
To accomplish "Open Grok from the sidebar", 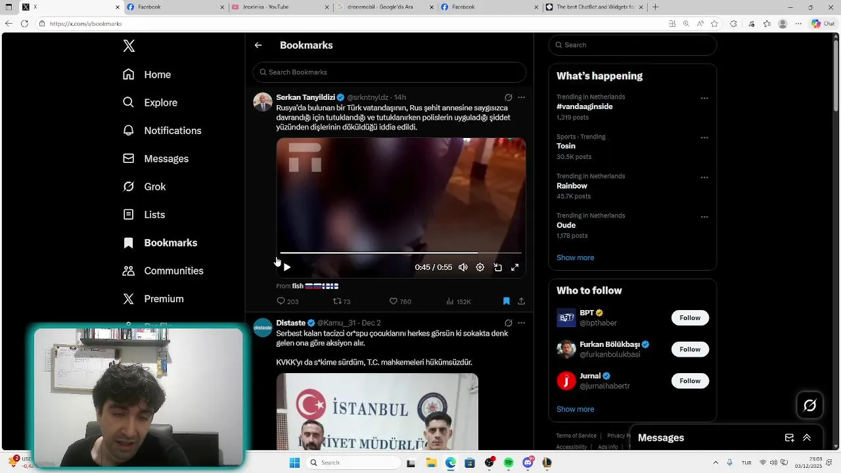I will pyautogui.click(x=145, y=187).
